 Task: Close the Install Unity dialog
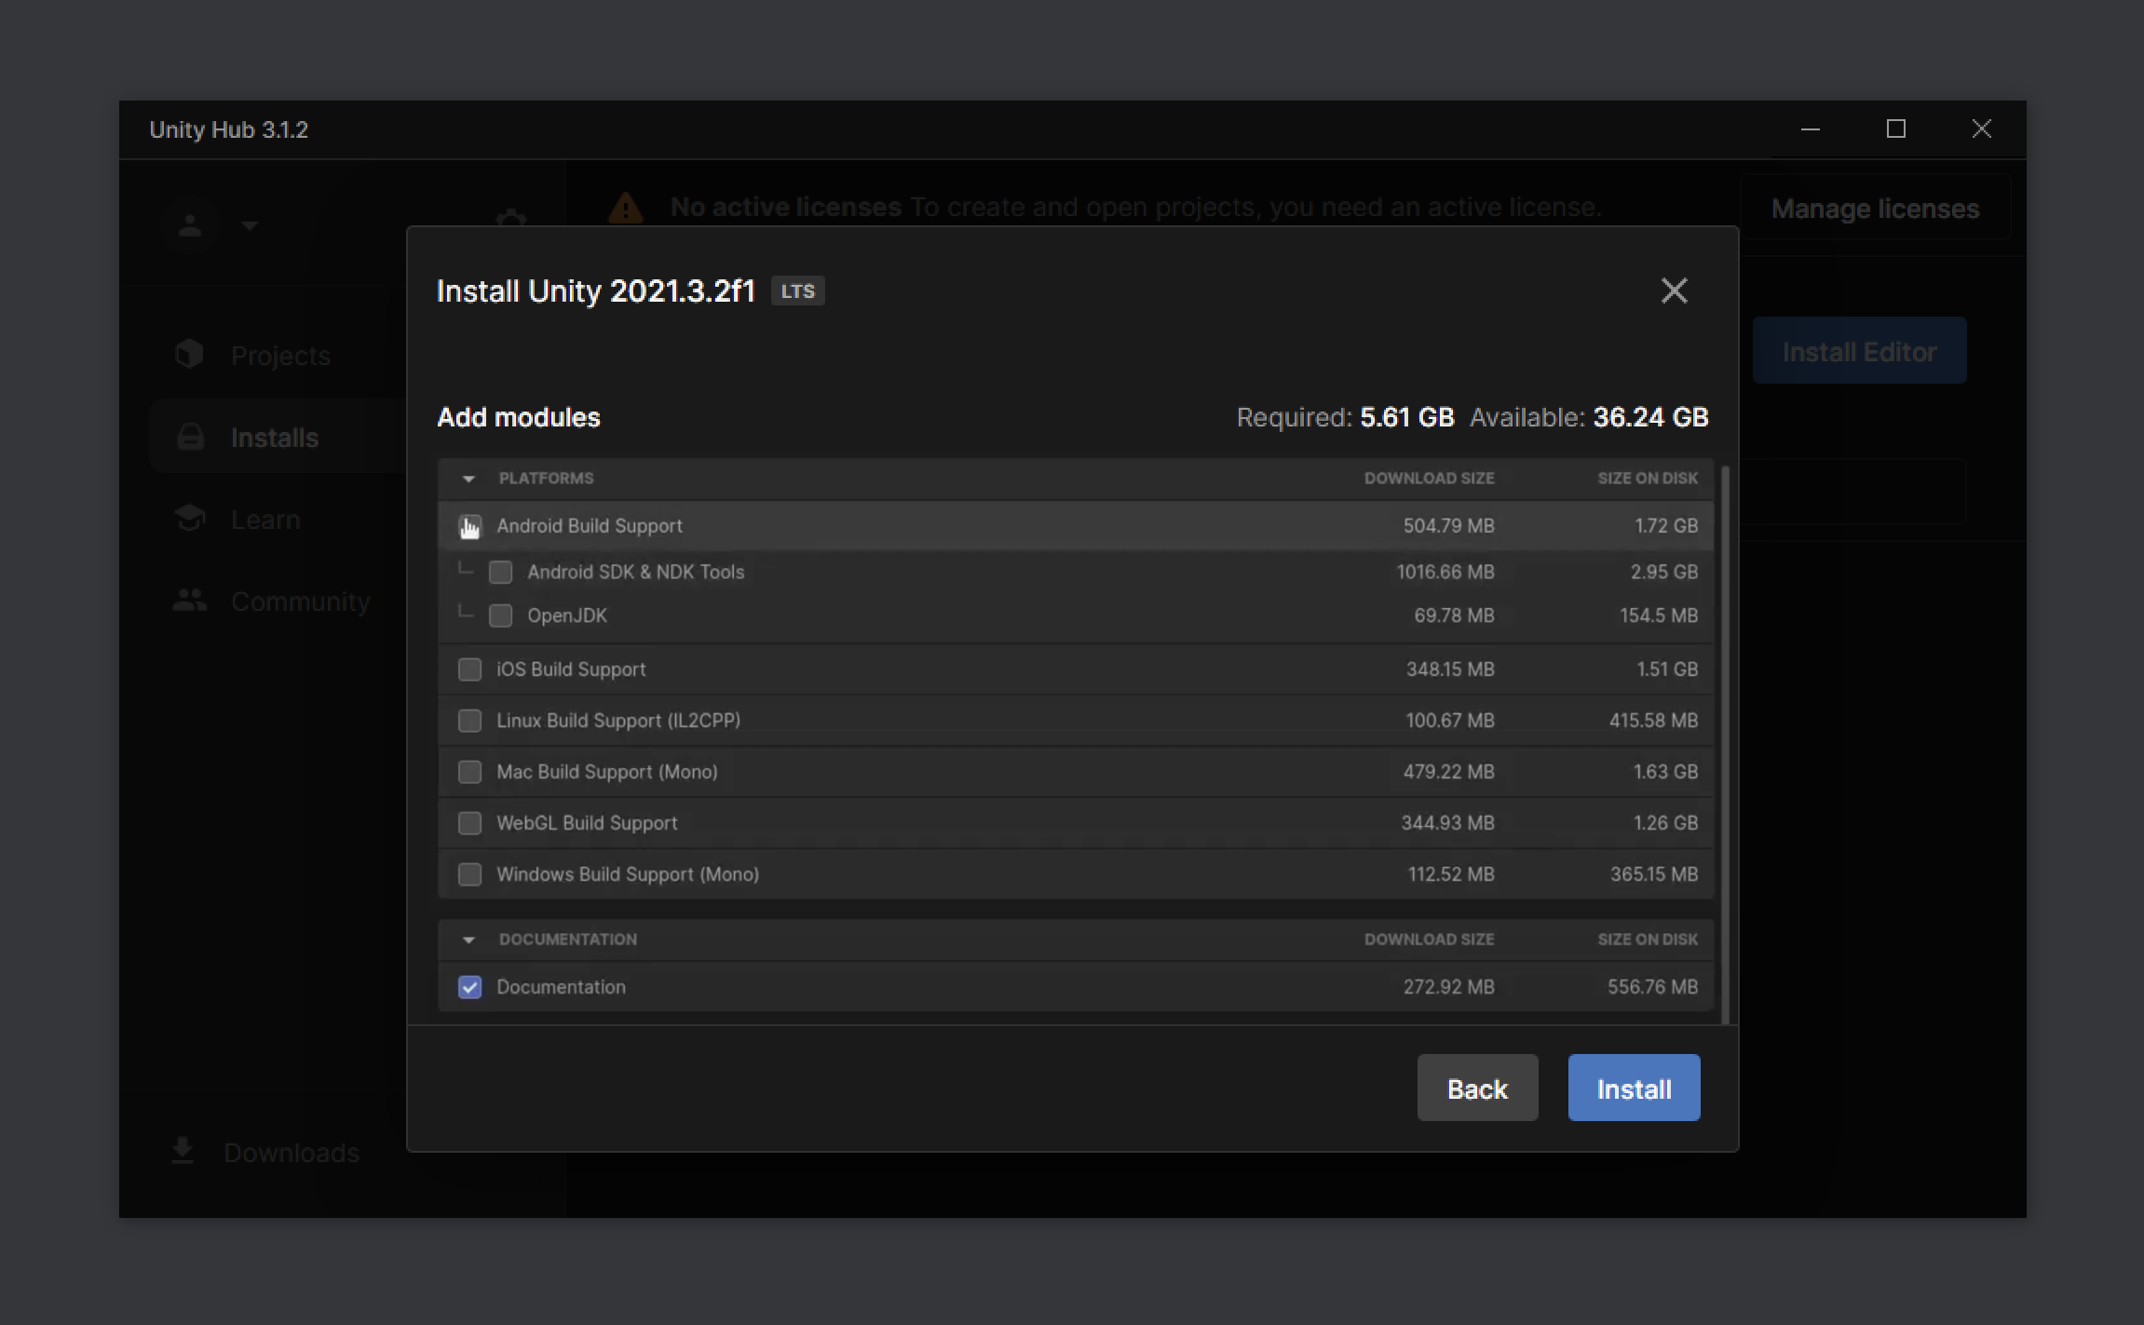click(x=1674, y=291)
